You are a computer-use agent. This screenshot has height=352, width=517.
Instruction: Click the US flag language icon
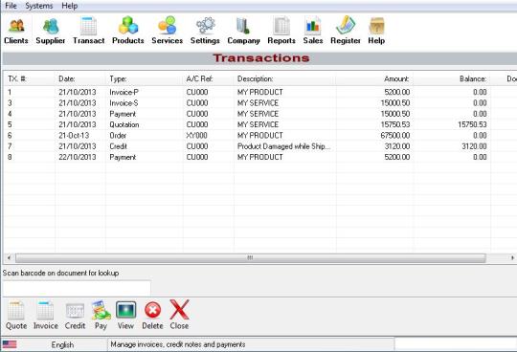click(10, 344)
